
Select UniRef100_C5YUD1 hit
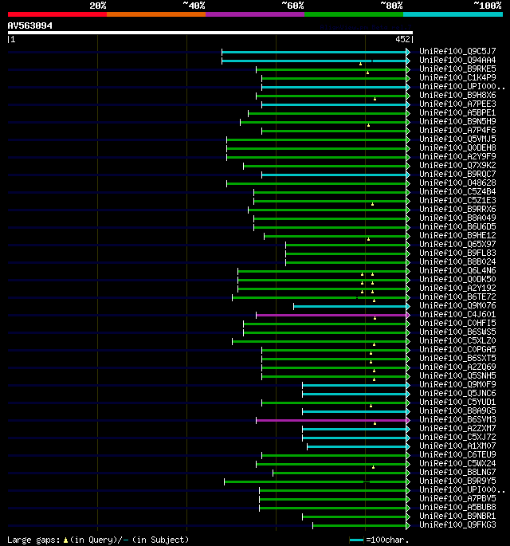pyautogui.click(x=457, y=402)
